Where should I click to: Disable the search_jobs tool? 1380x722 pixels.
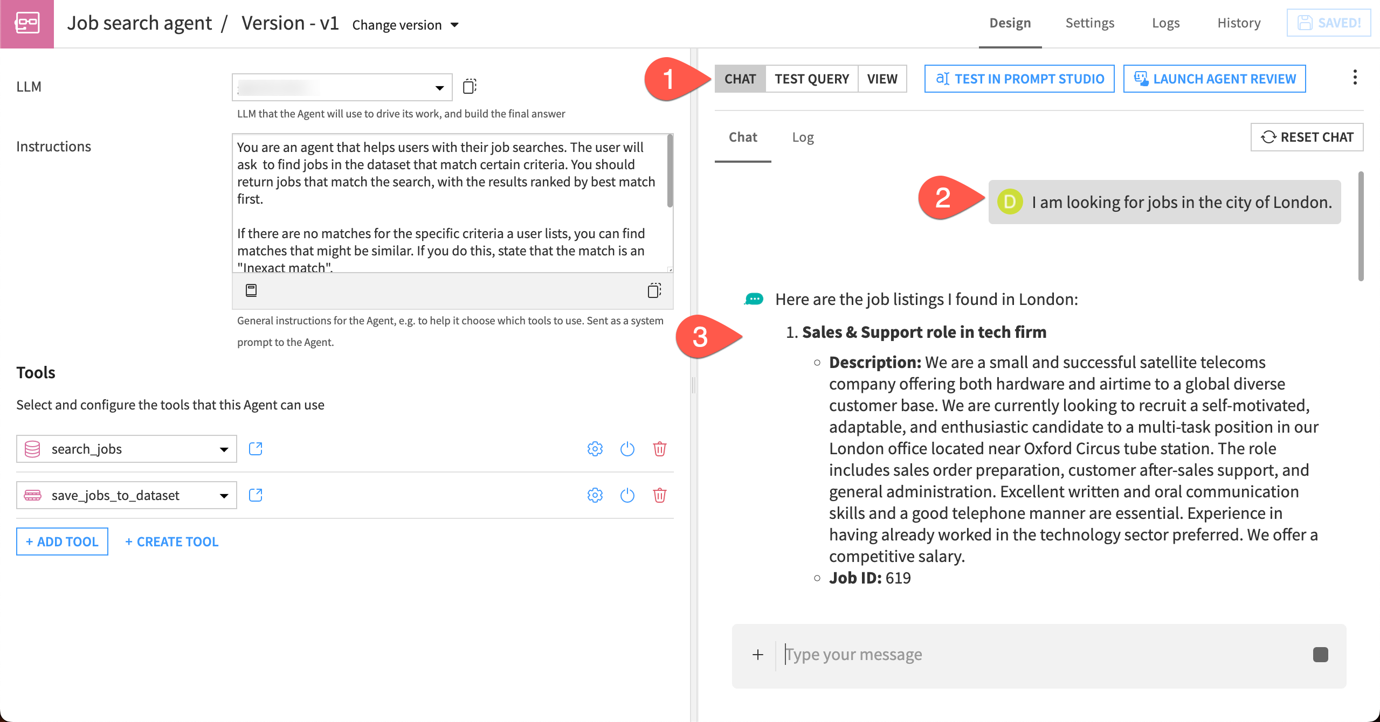click(x=627, y=449)
